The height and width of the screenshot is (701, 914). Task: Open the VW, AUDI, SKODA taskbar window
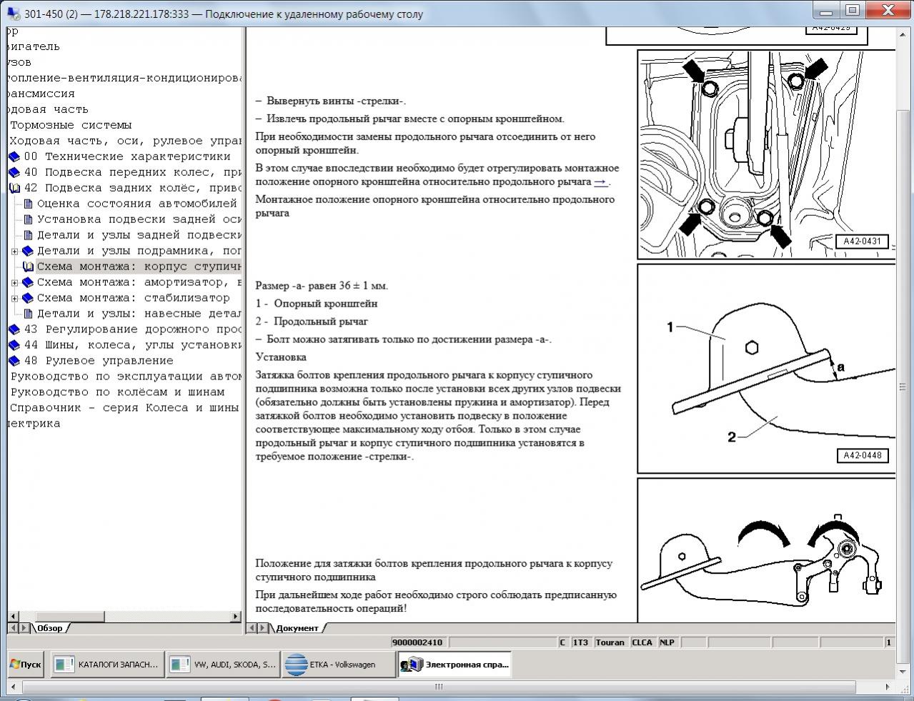(x=223, y=665)
